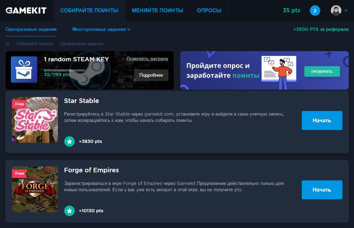This screenshot has width=354, height=228.
Task: Click the green star next to +10130 pts
Action: tap(69, 211)
